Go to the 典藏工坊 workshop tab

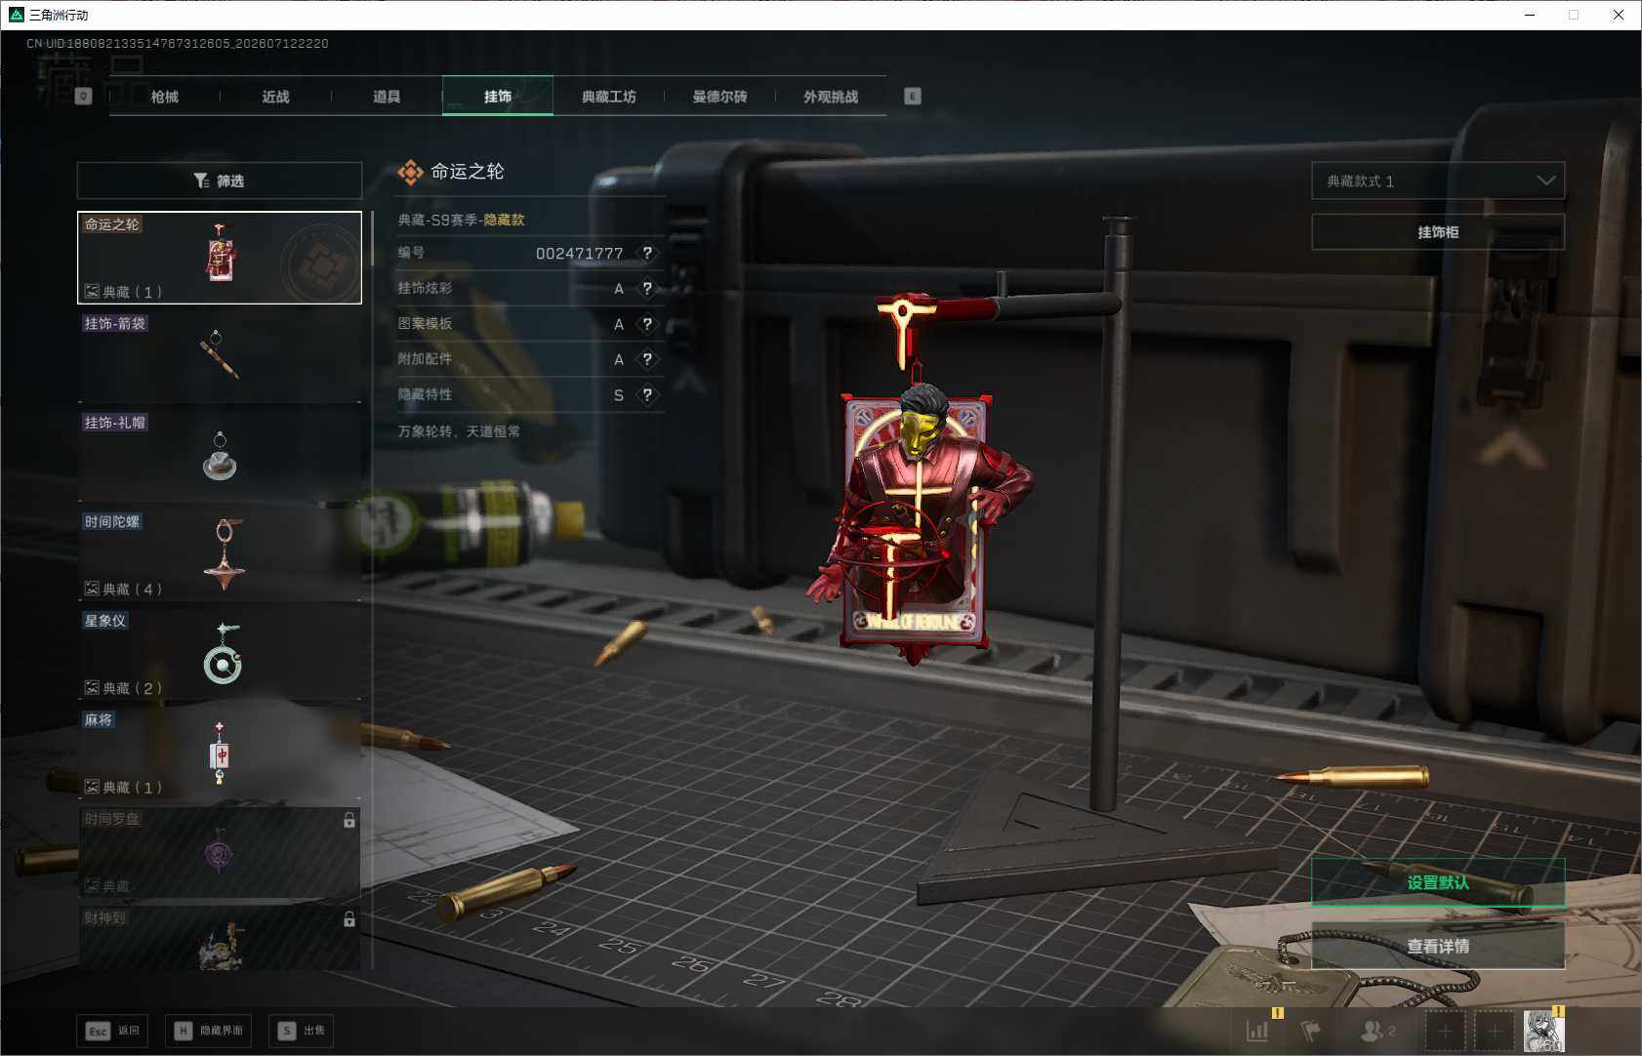(608, 97)
